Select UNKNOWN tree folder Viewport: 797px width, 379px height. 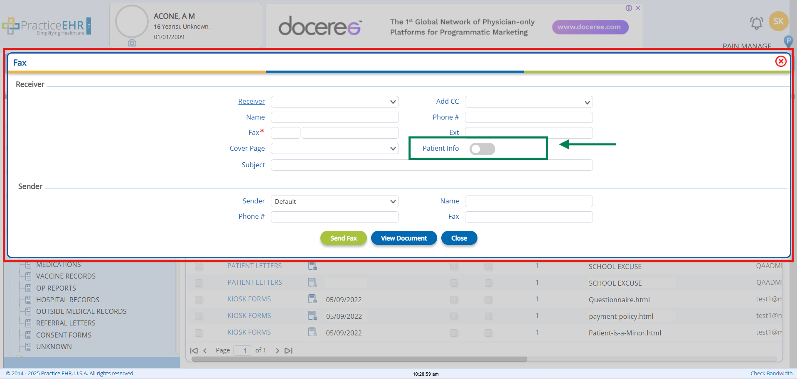[x=54, y=347]
